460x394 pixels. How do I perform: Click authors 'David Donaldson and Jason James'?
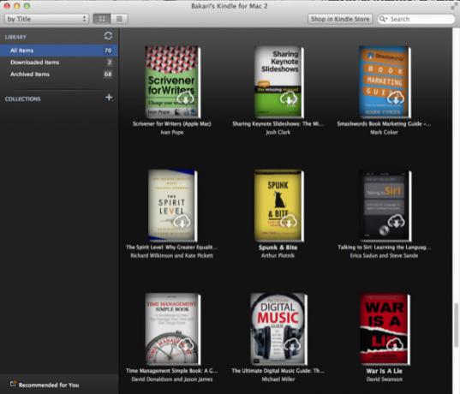click(172, 379)
